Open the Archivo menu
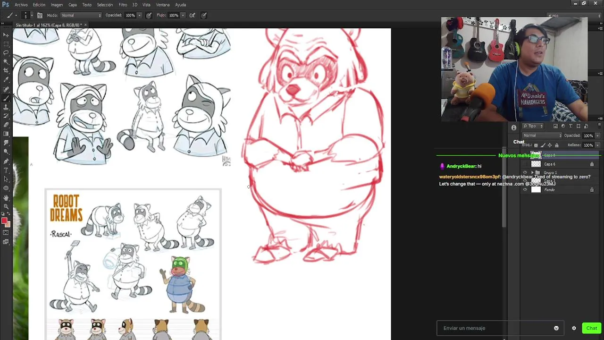 tap(21, 5)
